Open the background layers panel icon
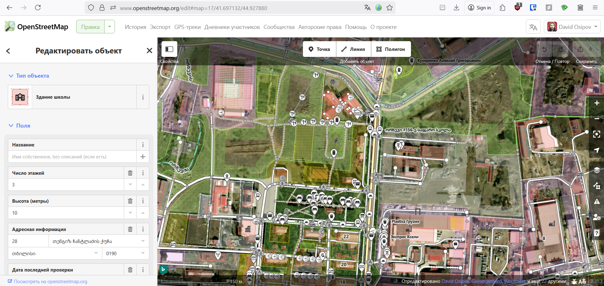 (x=596, y=170)
